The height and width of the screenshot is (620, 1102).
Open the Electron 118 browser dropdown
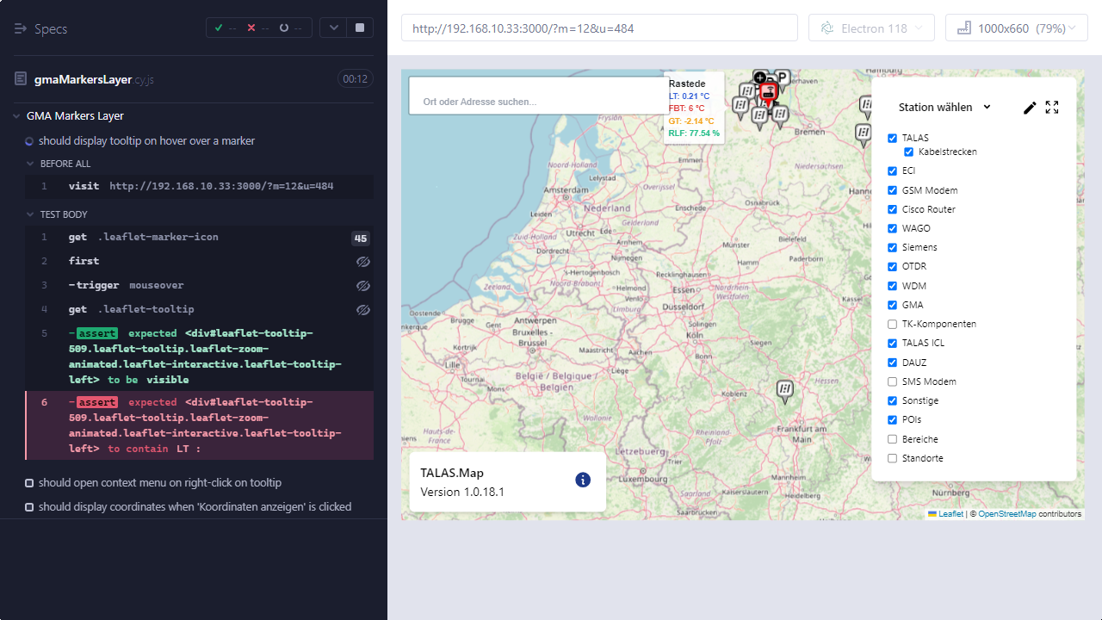[x=871, y=28]
